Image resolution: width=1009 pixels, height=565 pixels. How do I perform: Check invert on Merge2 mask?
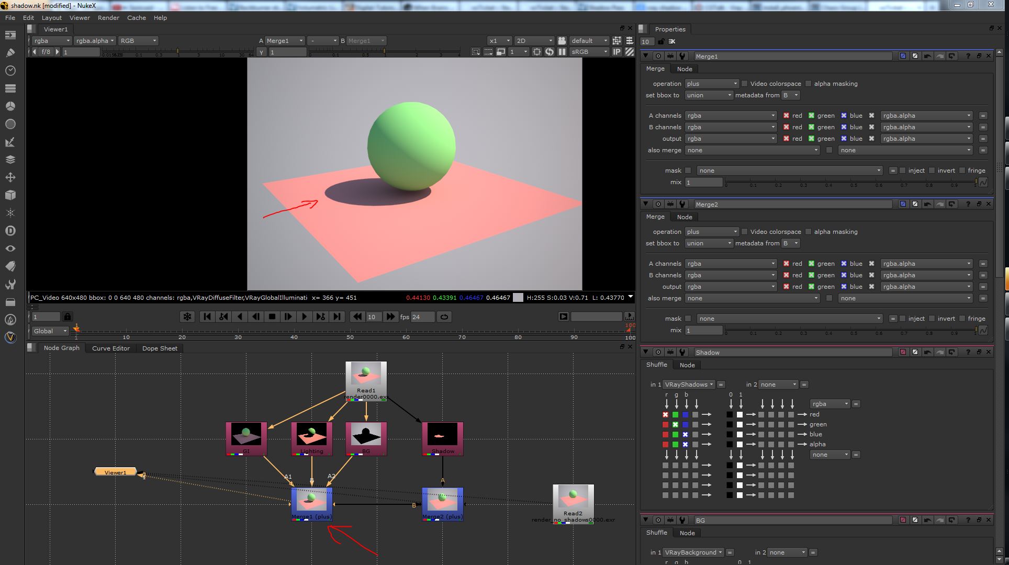coord(932,319)
